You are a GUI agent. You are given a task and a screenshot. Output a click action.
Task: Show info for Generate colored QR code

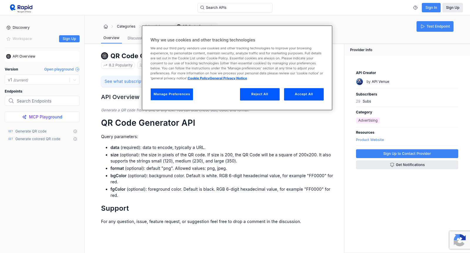(75, 139)
